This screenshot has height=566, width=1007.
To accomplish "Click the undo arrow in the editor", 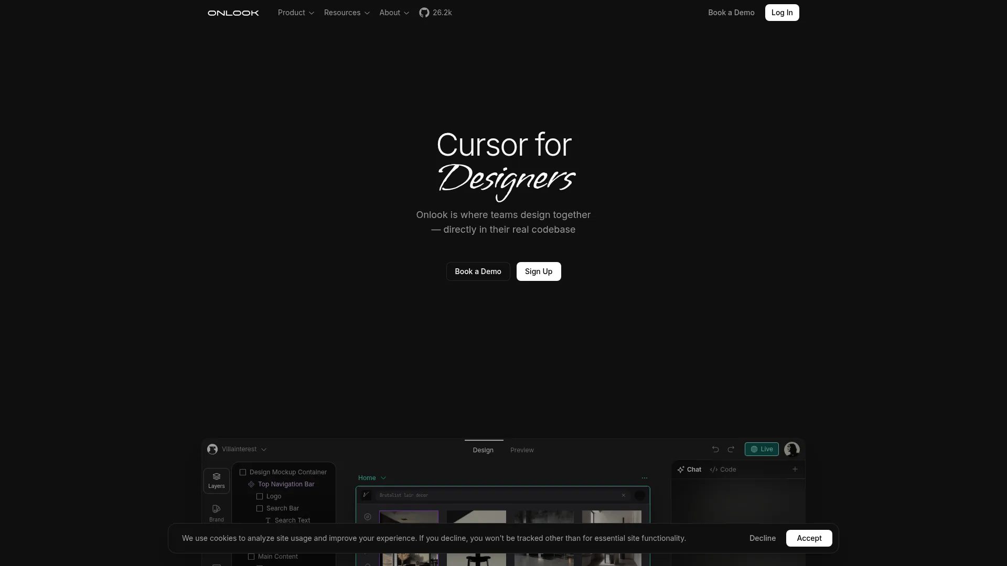I will coord(715,449).
